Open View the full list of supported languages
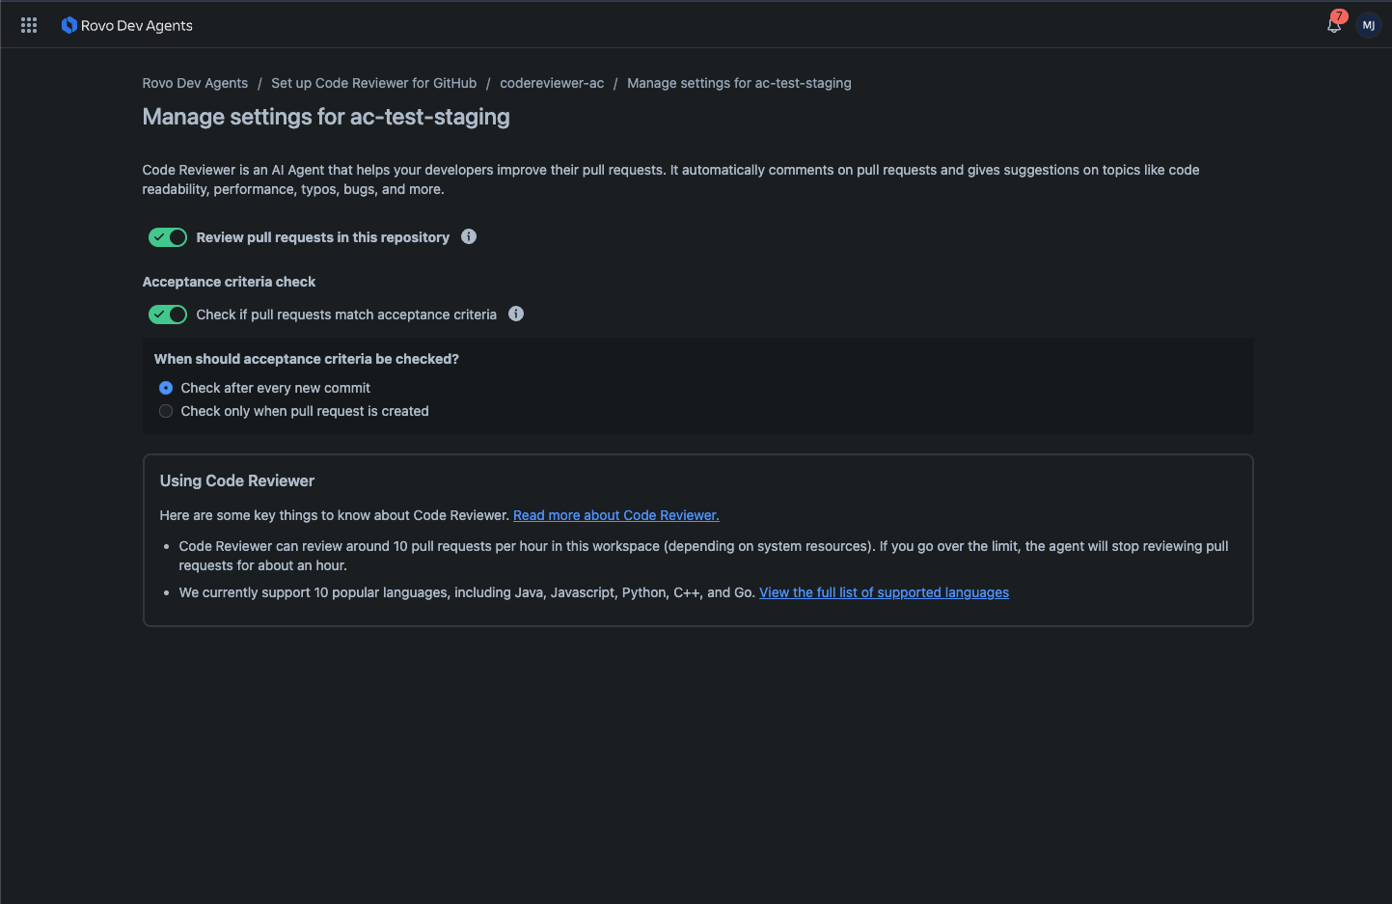Screen dimensions: 1392x904 coord(884,591)
